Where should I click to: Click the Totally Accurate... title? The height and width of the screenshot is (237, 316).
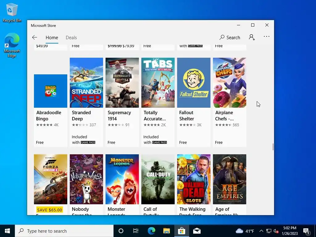[155, 116]
